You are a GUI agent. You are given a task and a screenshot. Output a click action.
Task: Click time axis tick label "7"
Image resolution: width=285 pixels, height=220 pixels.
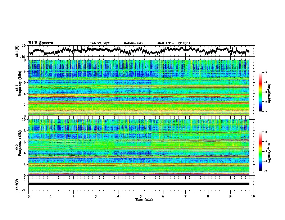(x=186, y=196)
